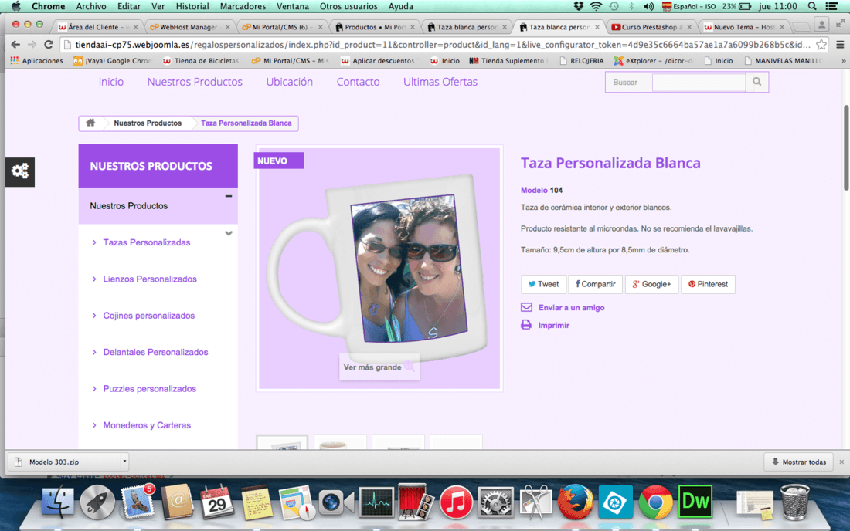Viewport: 850px width, 531px height.
Task: Open Google Chrome icon in dock
Action: [654, 502]
